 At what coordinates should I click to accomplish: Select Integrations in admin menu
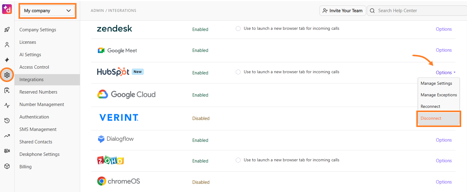pos(47,80)
